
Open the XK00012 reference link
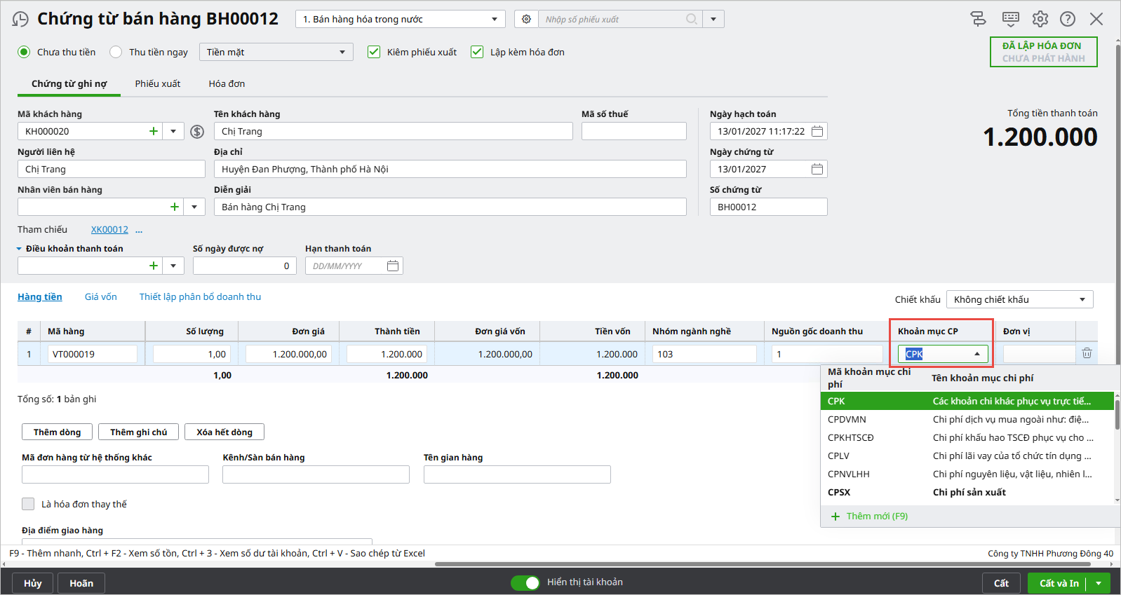109,229
